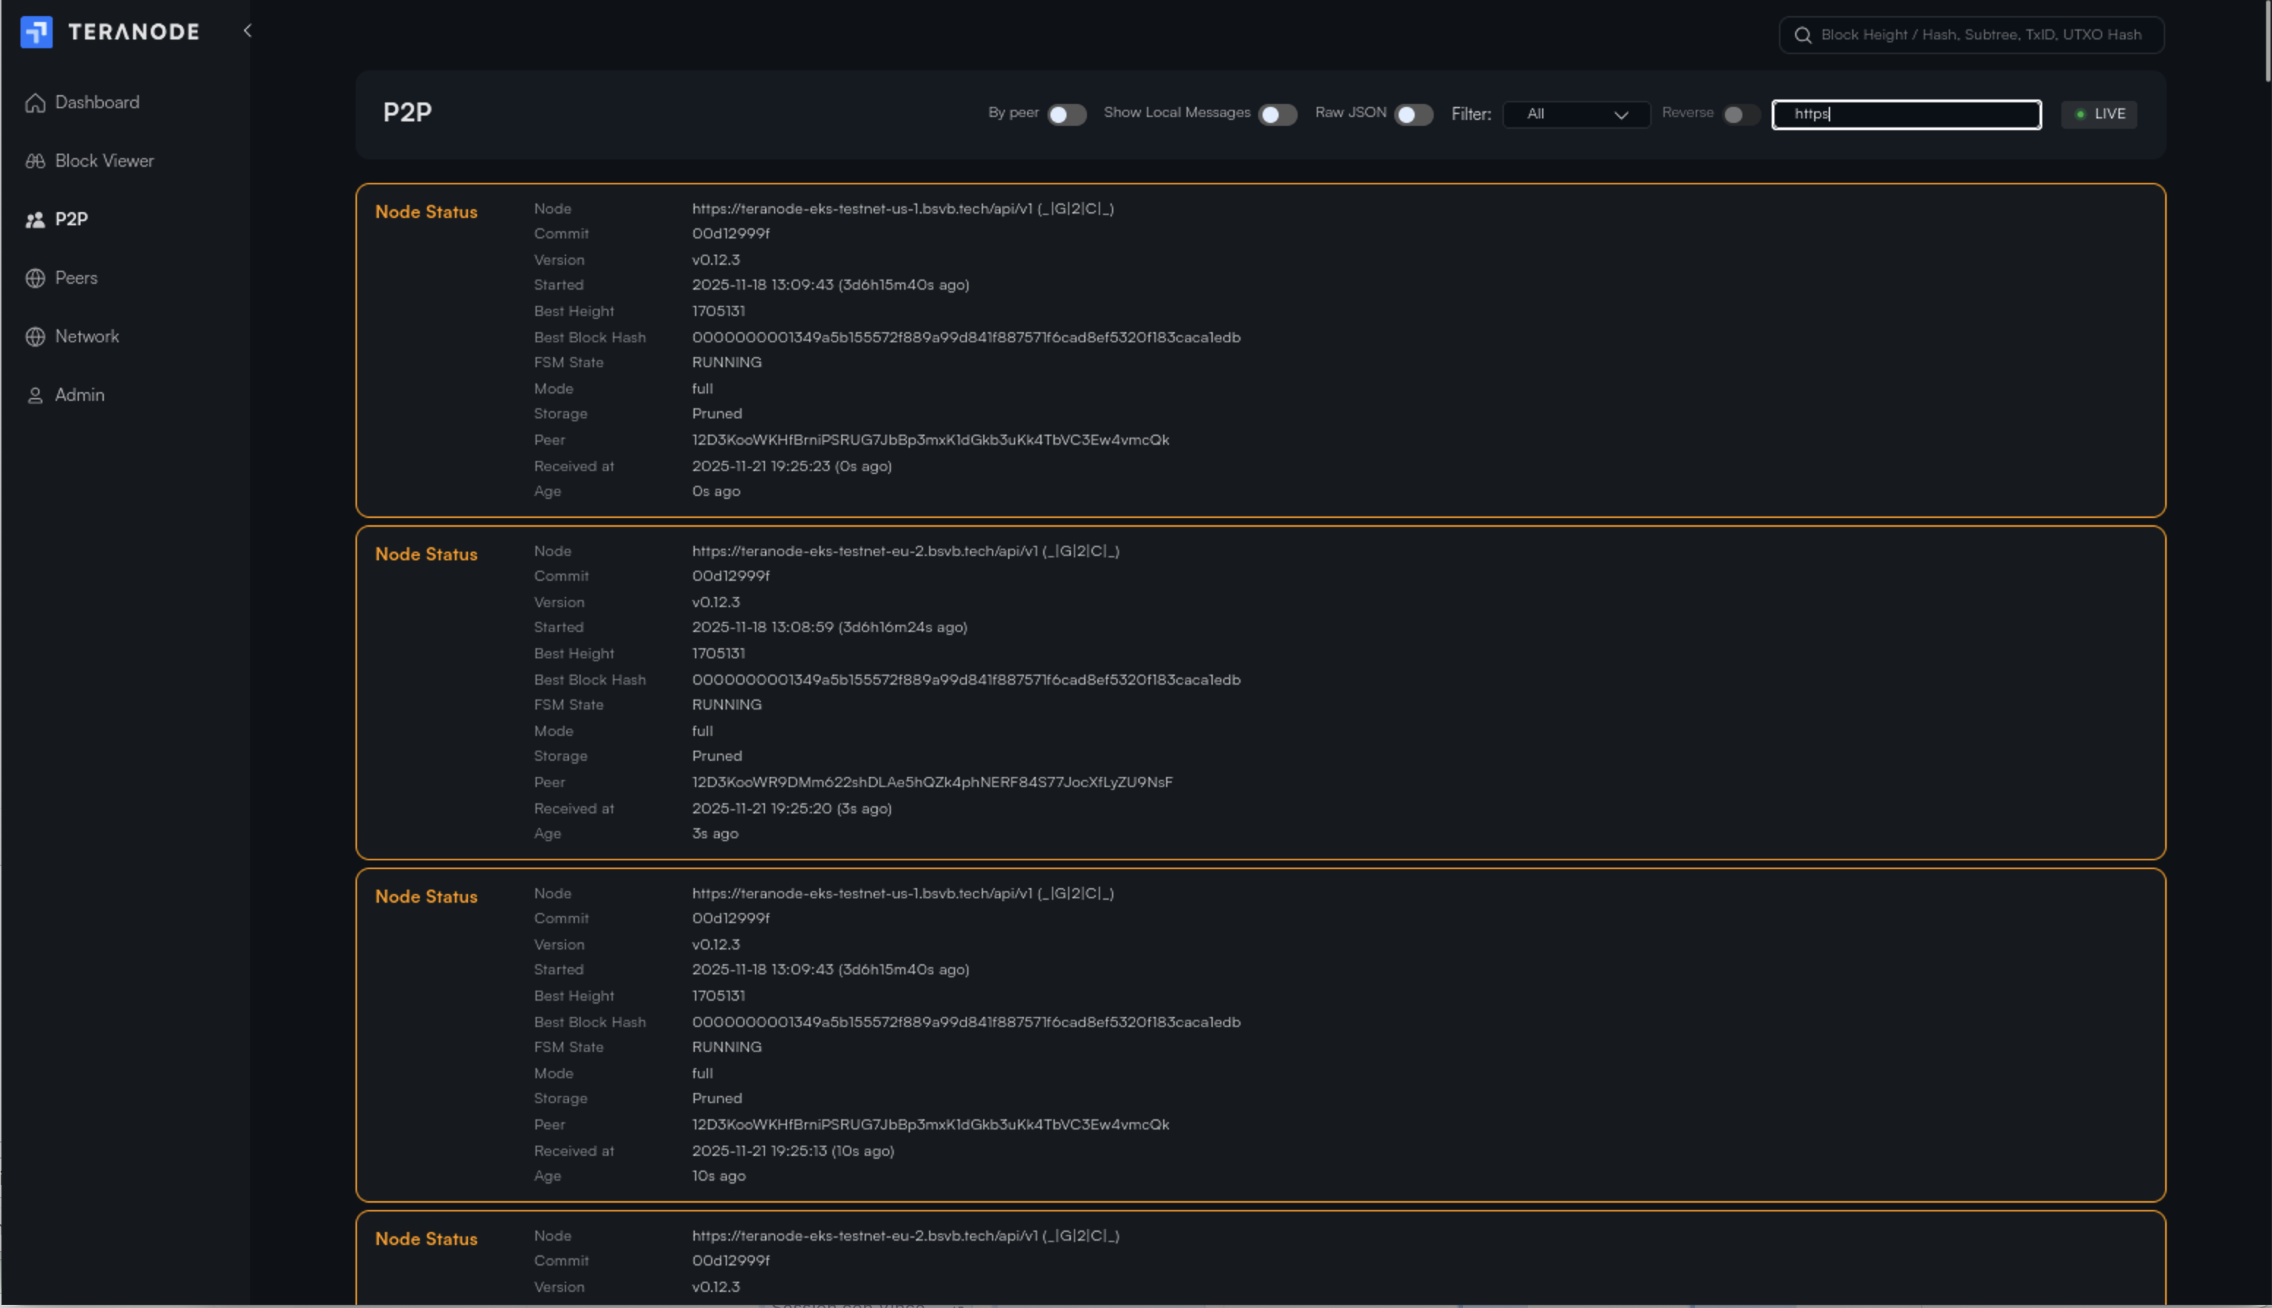Turn on Show Local Messages
Image resolution: width=2272 pixels, height=1308 pixels.
1277,114
